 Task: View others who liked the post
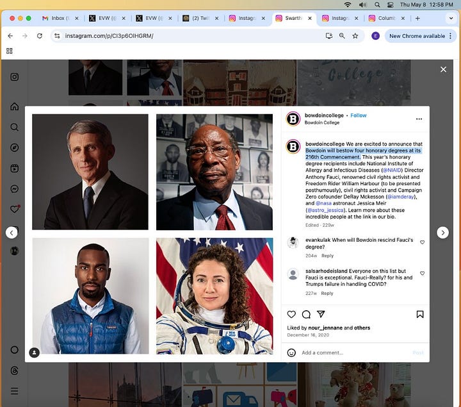pos(362,328)
